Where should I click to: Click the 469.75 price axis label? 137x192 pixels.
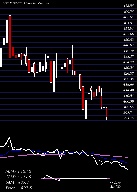point(128,12)
